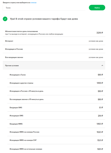Click the Интернет row
This screenshot has width=111, height=153.
click(x=54, y=41)
